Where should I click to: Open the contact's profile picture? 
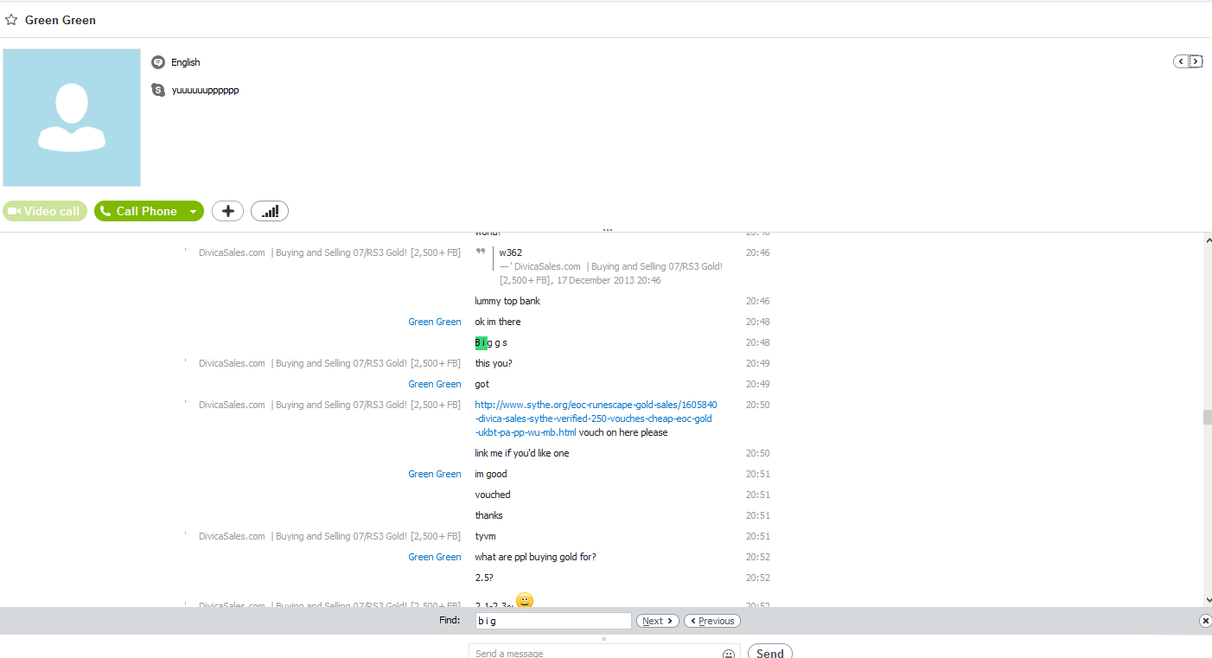coord(72,118)
